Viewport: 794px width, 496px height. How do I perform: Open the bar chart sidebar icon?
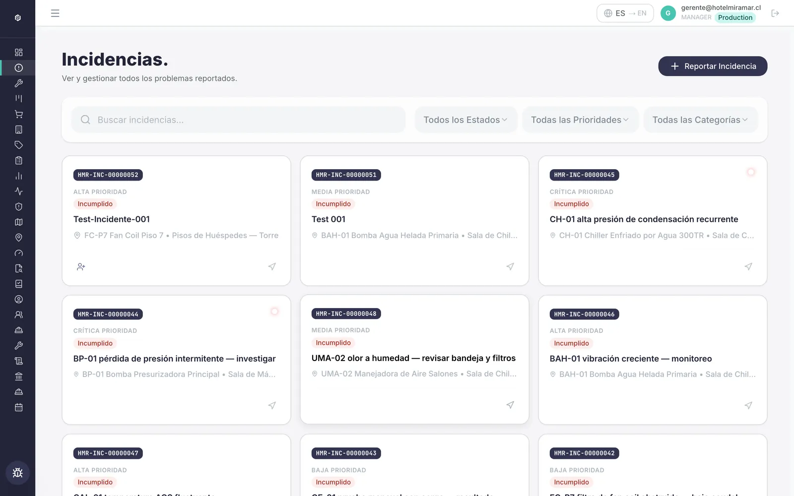point(18,176)
